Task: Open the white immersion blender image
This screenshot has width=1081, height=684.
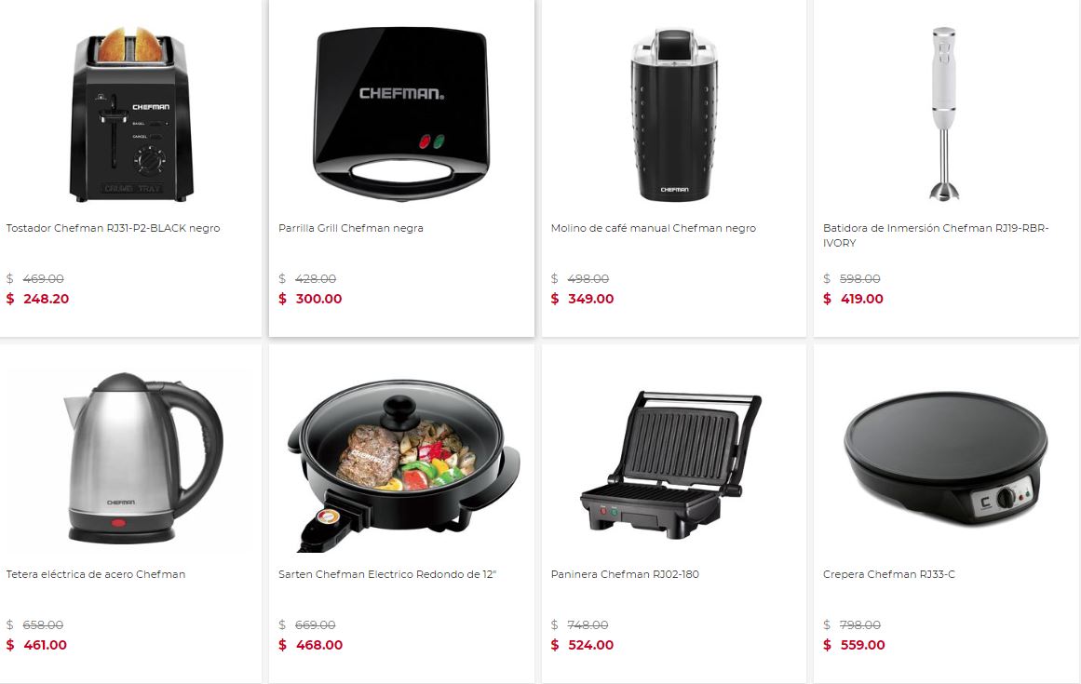Action: coord(944,114)
